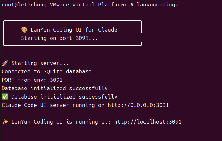Click the first Database initialized successfully line
Screen dimensions: 222x141
[x=55, y=88]
